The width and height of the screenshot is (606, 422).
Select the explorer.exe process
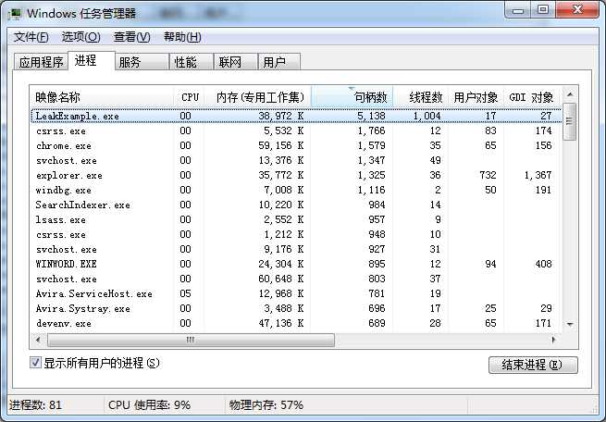coord(295,176)
